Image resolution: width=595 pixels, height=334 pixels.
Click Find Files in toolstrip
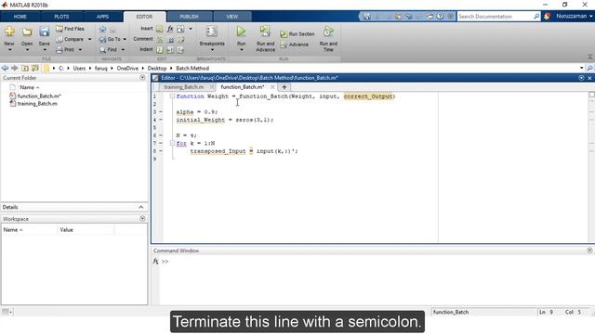point(71,29)
